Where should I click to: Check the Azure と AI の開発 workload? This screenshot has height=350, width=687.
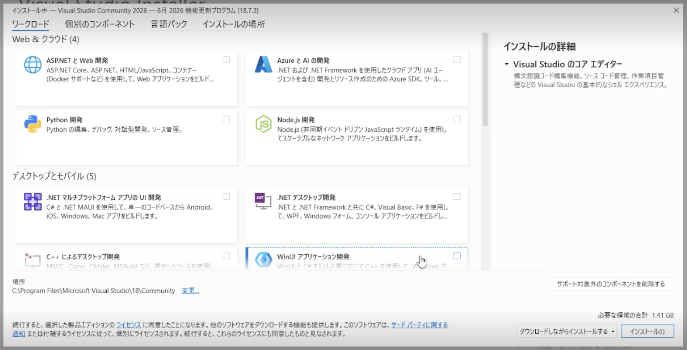(457, 59)
